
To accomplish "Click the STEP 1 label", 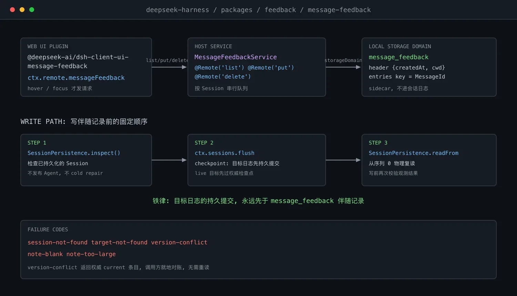I will tap(37, 143).
